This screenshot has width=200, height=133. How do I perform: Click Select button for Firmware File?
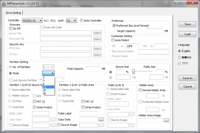[97, 39]
